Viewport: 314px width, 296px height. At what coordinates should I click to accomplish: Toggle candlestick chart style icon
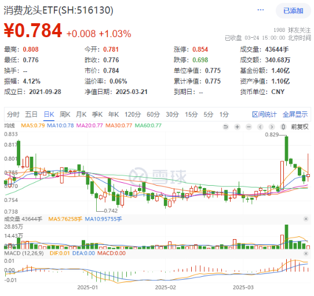[x=283, y=127]
